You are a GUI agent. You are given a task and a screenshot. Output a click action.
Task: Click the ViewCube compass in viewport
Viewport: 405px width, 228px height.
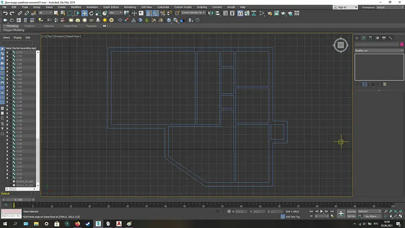(x=341, y=45)
